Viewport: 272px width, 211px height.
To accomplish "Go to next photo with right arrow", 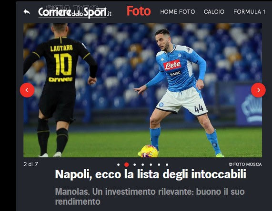I will 258,90.
